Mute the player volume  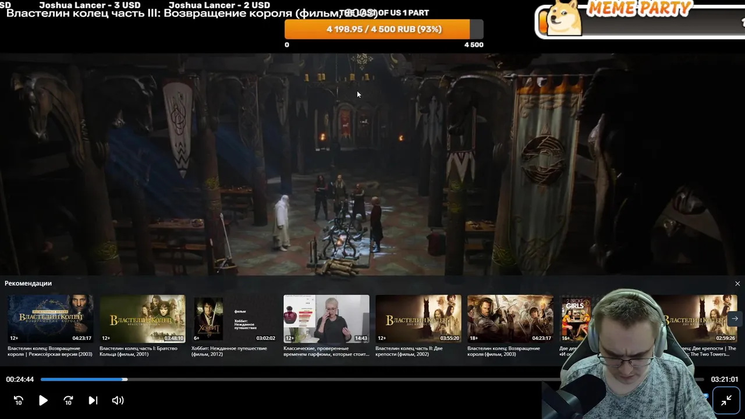point(118,400)
